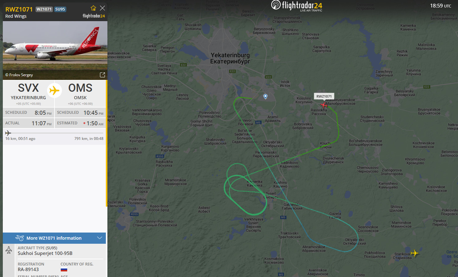Expand More WZ1071 information chevron

[x=100, y=238]
